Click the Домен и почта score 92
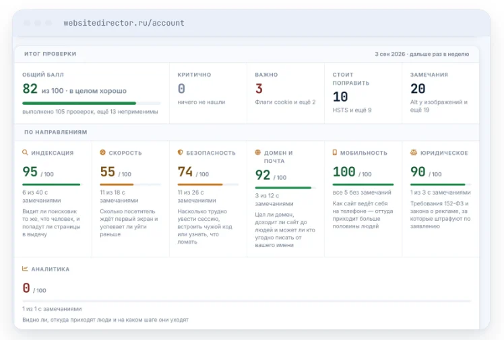Screen dimensions: 504x340 click(x=263, y=175)
